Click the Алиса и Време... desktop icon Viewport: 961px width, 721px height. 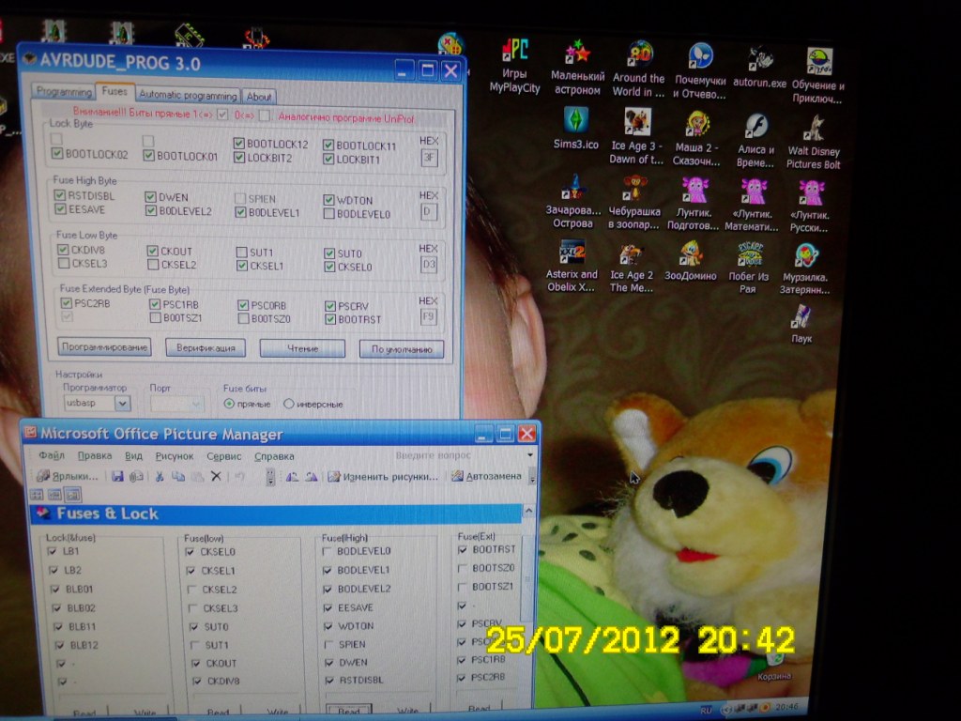coord(755,141)
